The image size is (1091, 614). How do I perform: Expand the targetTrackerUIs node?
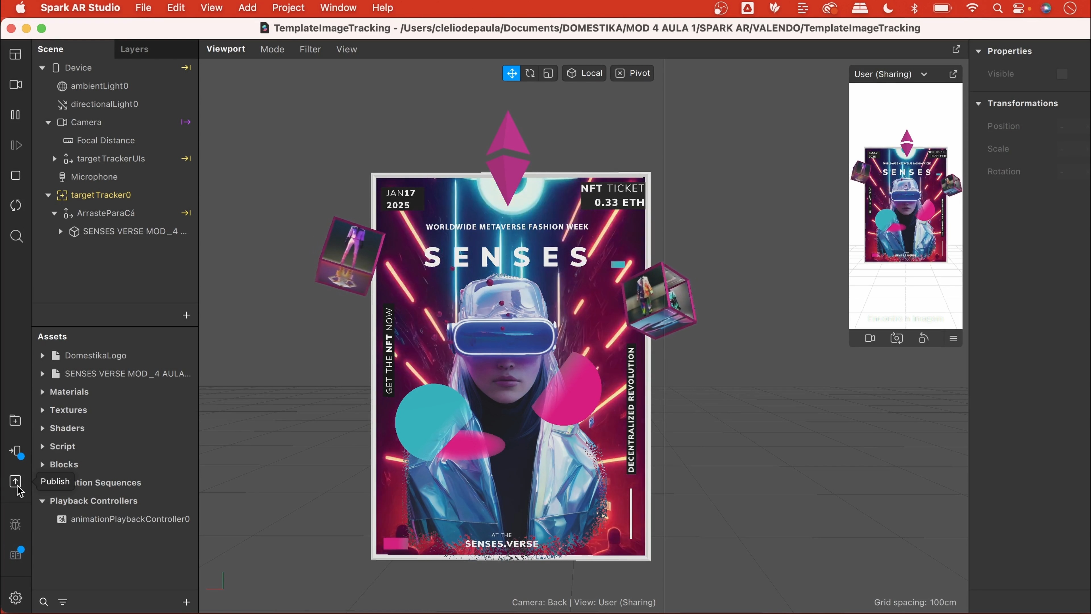[54, 159]
